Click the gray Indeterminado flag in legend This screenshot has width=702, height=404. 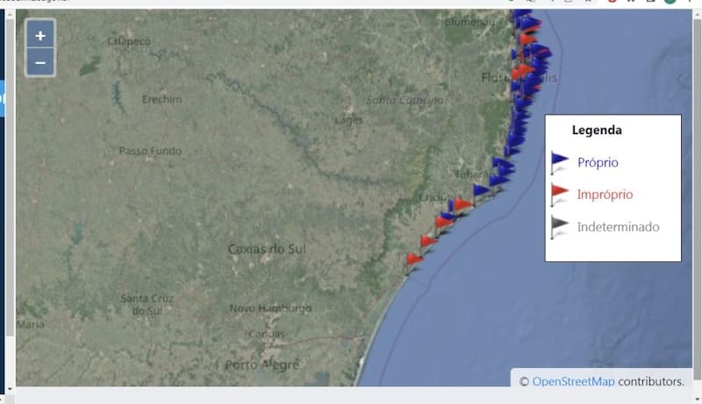559,227
